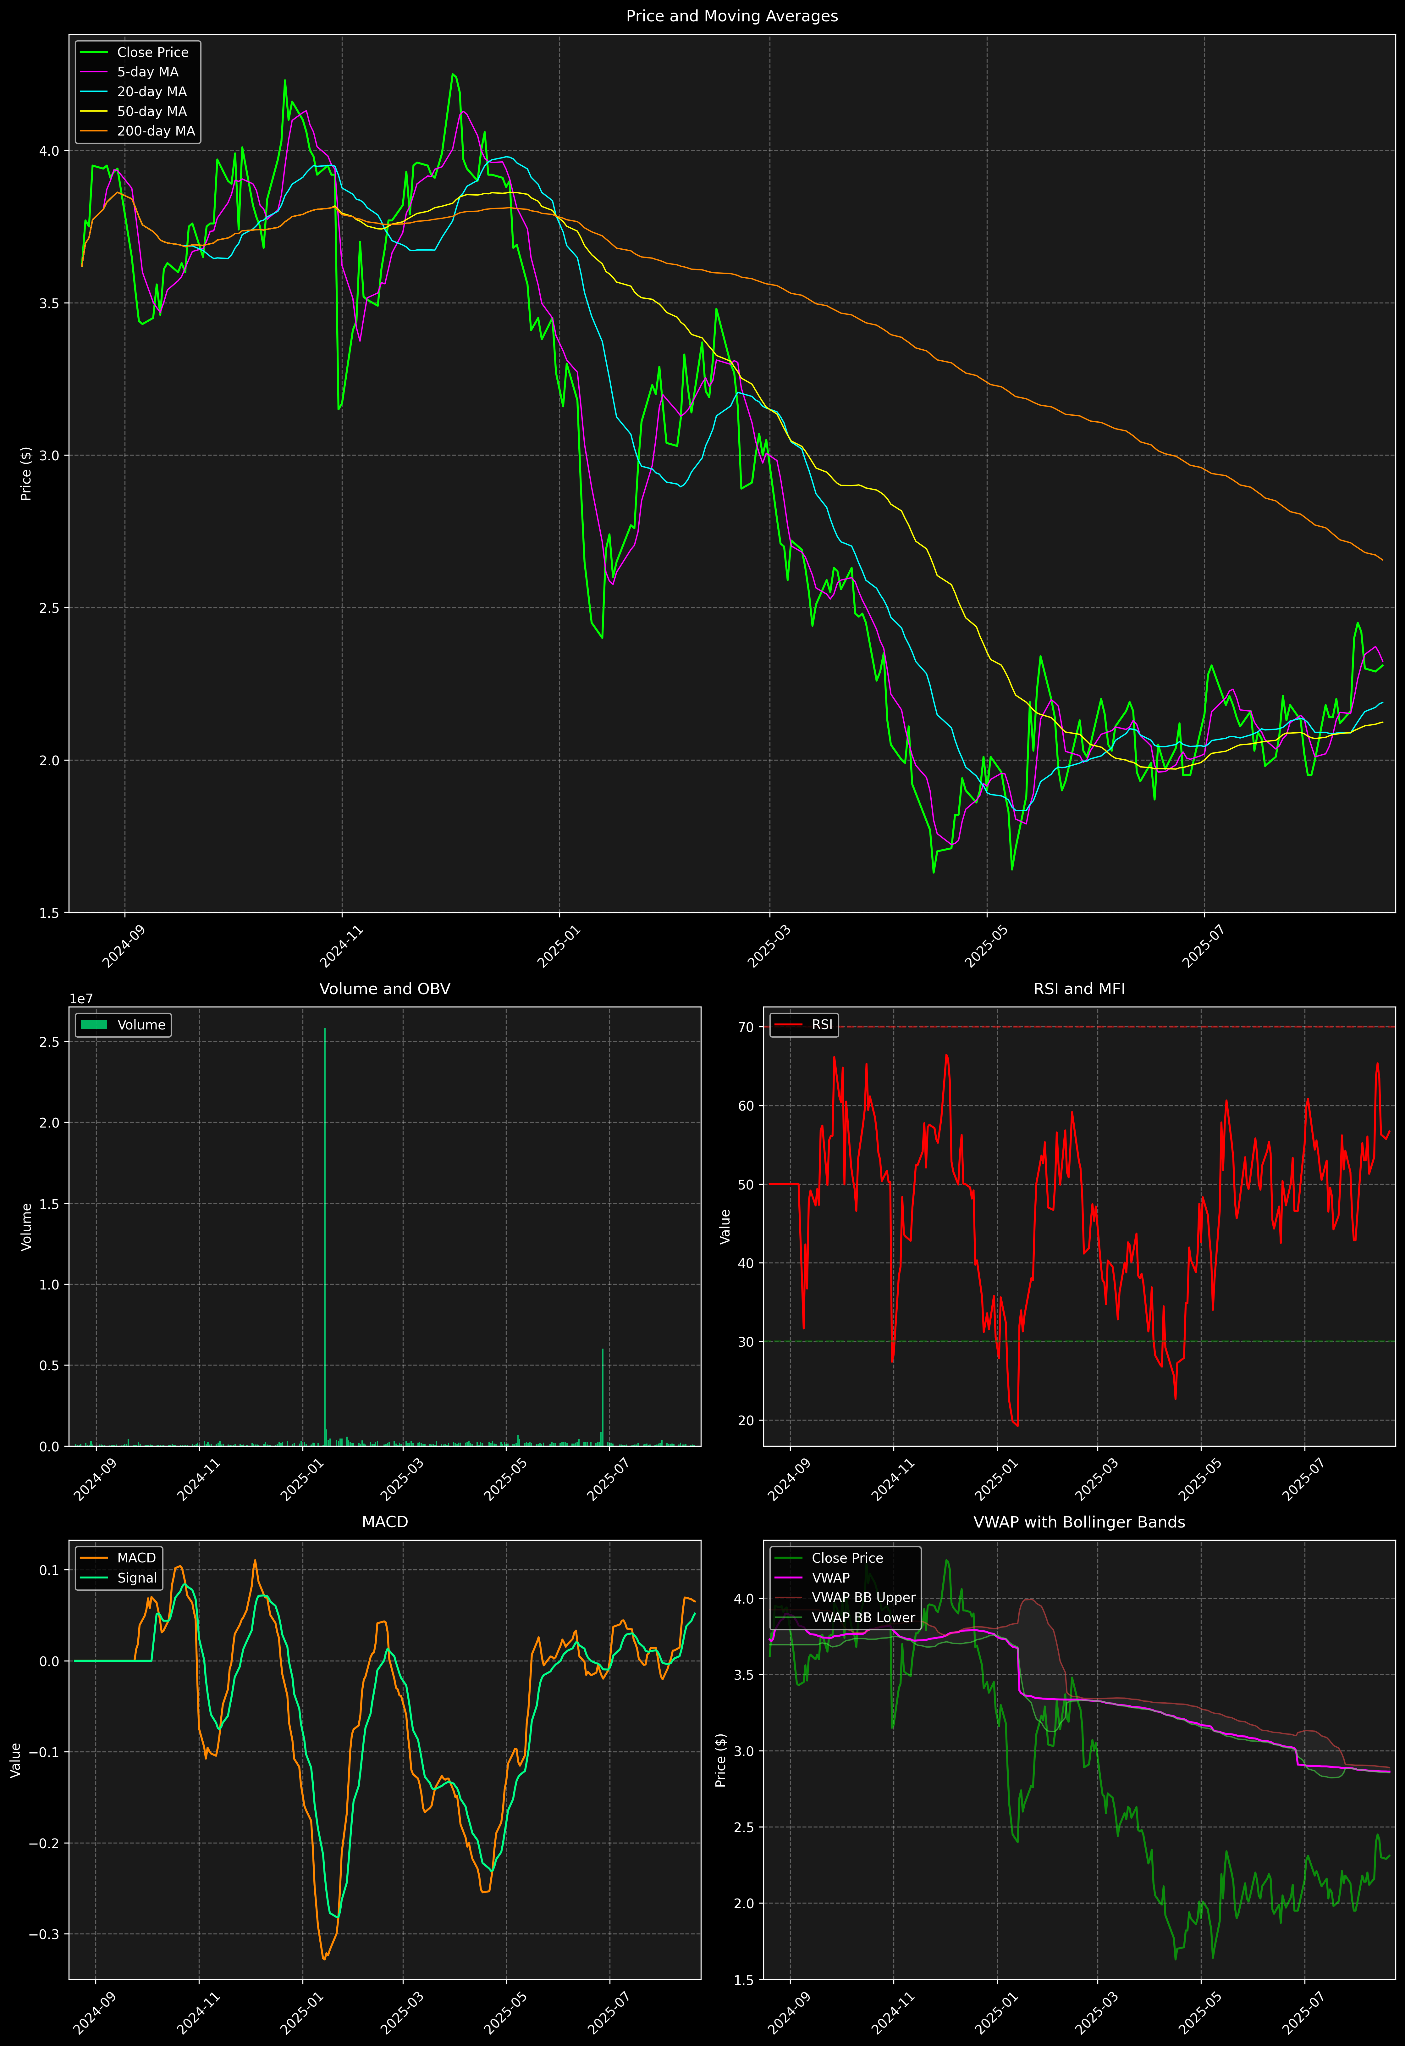This screenshot has height=2046, width=1405.
Task: Click the 50-day MA legend entry
Action: point(152,111)
